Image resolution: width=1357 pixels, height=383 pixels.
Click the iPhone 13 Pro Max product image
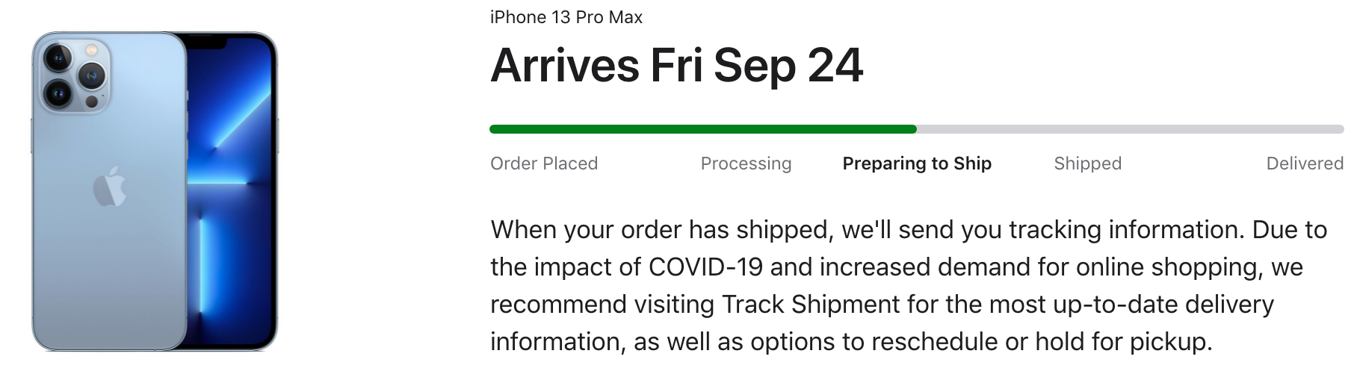(x=155, y=191)
